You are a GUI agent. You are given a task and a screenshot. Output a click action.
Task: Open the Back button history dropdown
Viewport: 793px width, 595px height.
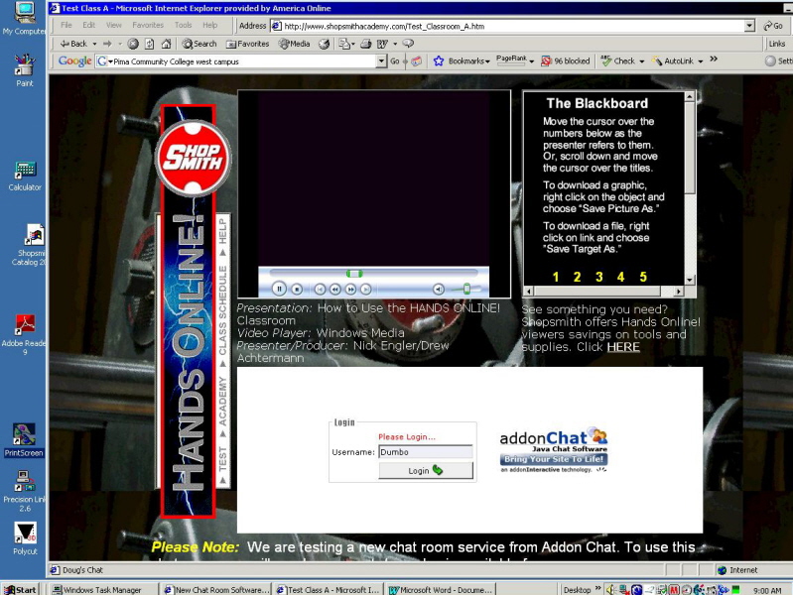(94, 44)
